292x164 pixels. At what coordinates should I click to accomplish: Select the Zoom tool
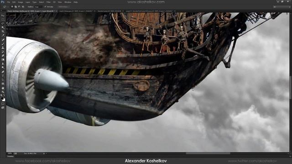click(x=3, y=92)
